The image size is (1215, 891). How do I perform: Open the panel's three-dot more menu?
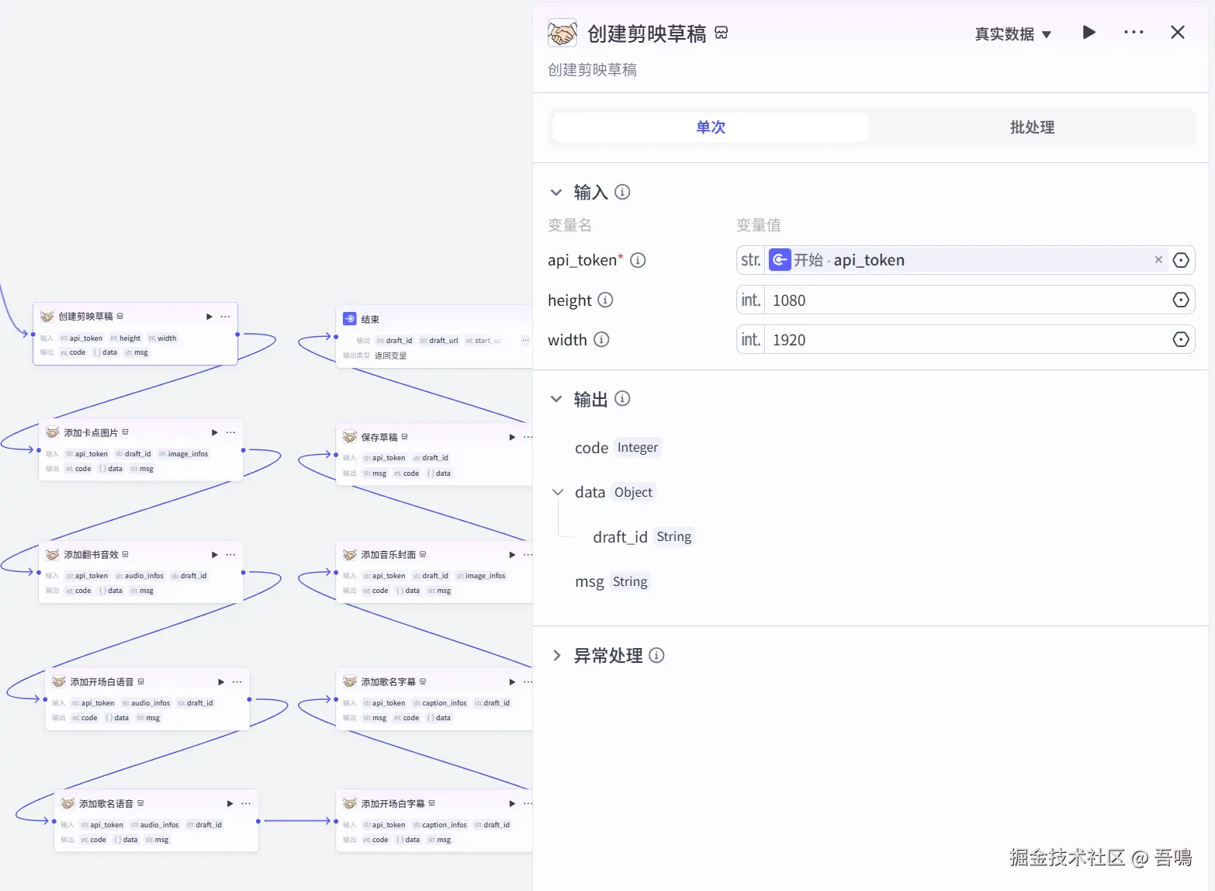click(x=1134, y=33)
